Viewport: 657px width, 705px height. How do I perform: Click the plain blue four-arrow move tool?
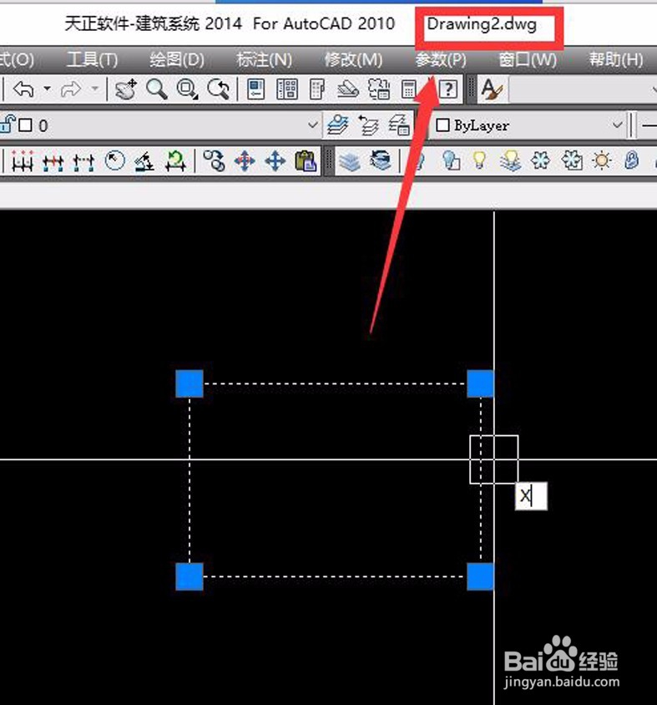[x=275, y=161]
